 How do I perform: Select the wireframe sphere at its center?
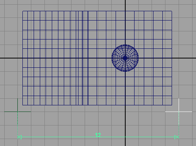click(125, 58)
